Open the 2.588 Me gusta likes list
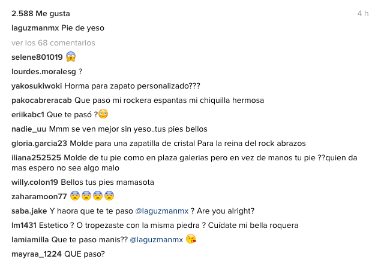Image resolution: width=381 pixels, height=262 pixels. point(41,14)
